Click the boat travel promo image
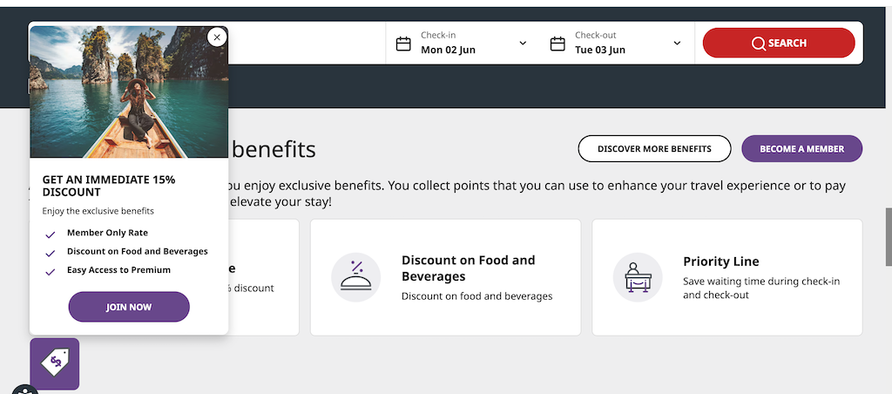 (129, 92)
